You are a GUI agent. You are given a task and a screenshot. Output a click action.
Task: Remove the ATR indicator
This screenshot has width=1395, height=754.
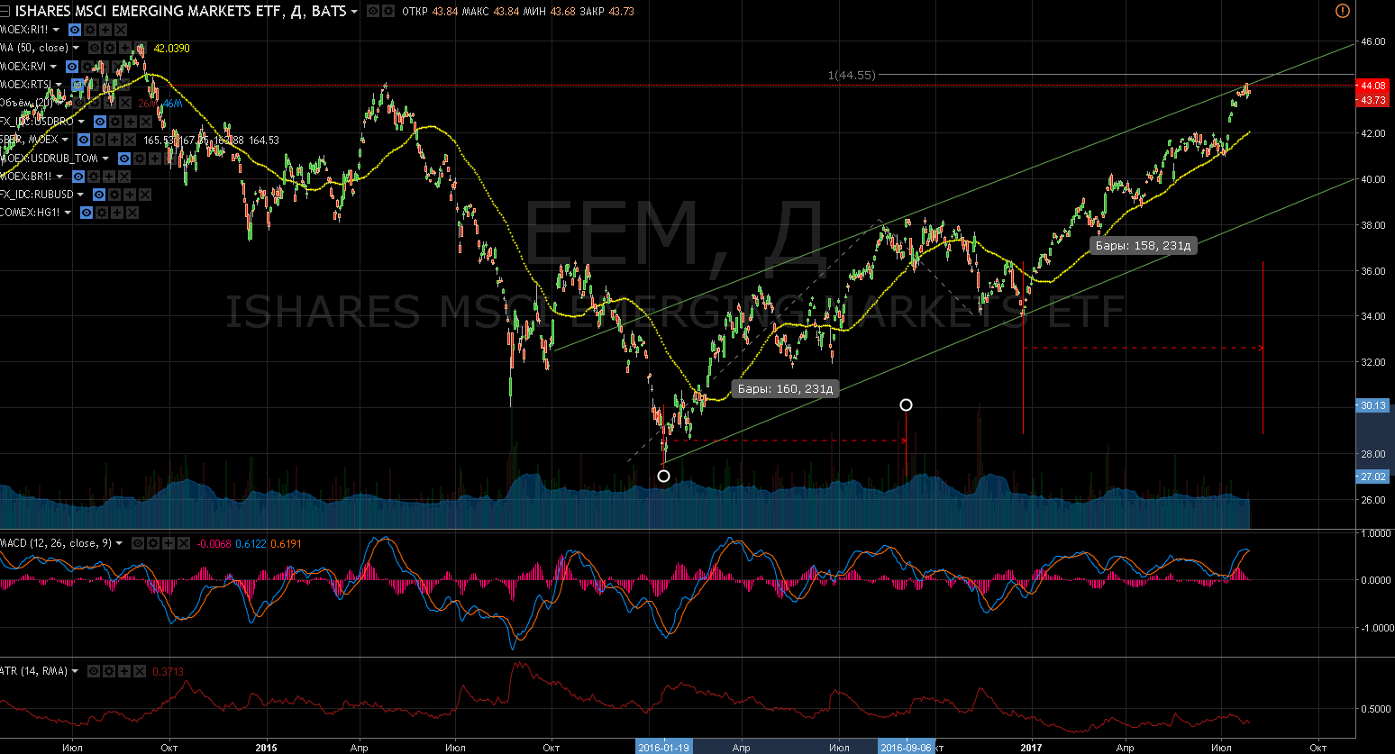pyautogui.click(x=140, y=671)
